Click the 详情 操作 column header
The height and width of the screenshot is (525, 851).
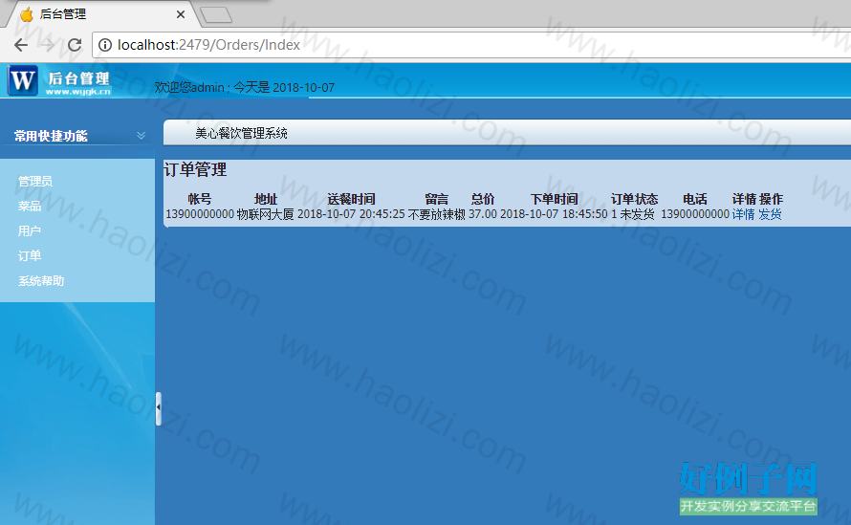click(757, 199)
